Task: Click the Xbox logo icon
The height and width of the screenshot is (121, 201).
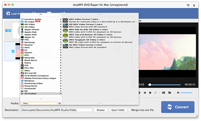Action: point(22,71)
